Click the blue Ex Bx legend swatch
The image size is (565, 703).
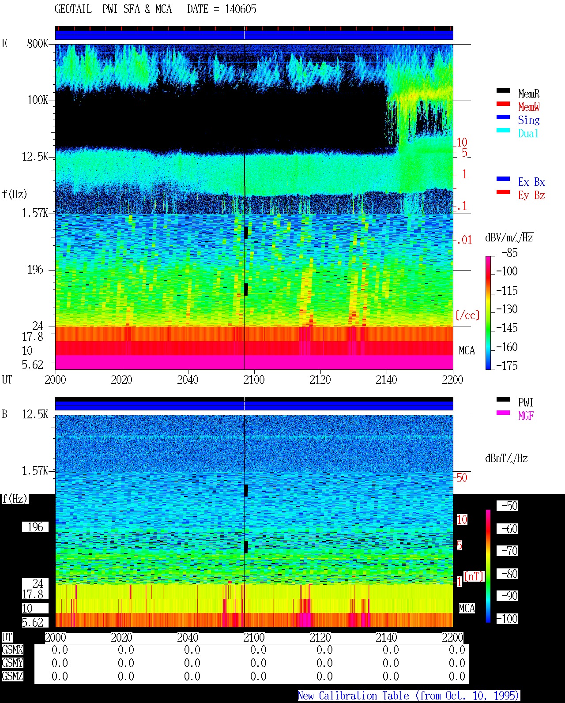coord(503,179)
